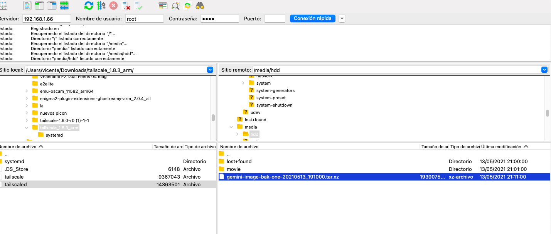This screenshot has height=234, width=551.
Task: Refresh the file and folder lists
Action: (89, 5)
